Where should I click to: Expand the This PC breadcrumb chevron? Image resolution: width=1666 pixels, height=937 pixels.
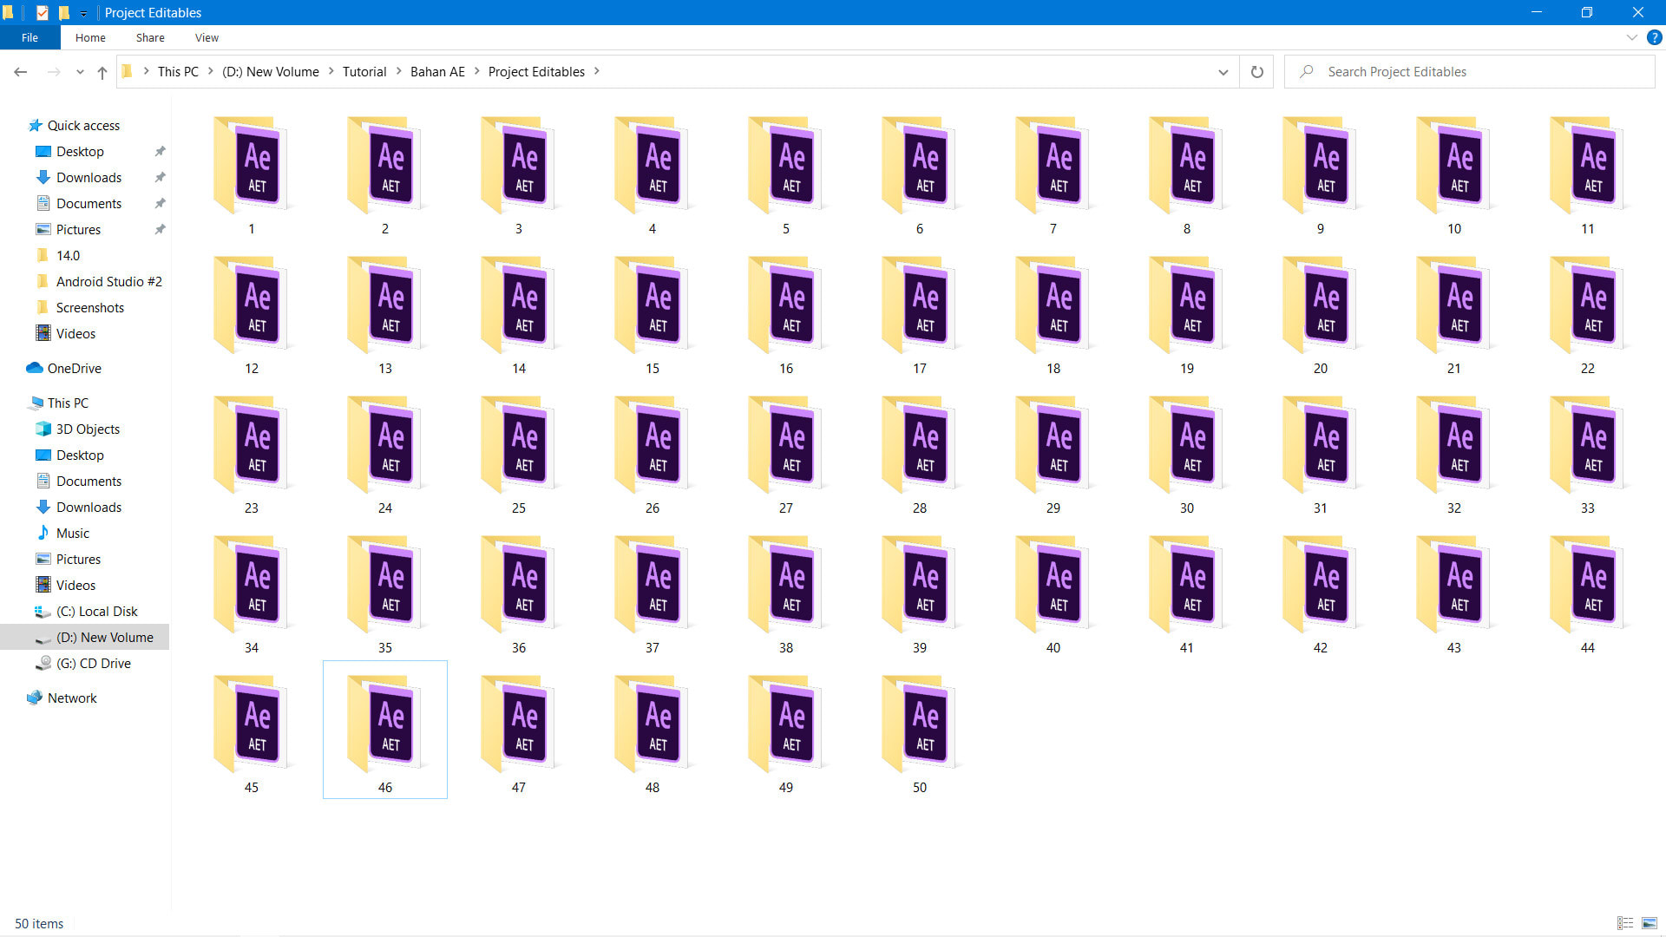click(x=211, y=71)
